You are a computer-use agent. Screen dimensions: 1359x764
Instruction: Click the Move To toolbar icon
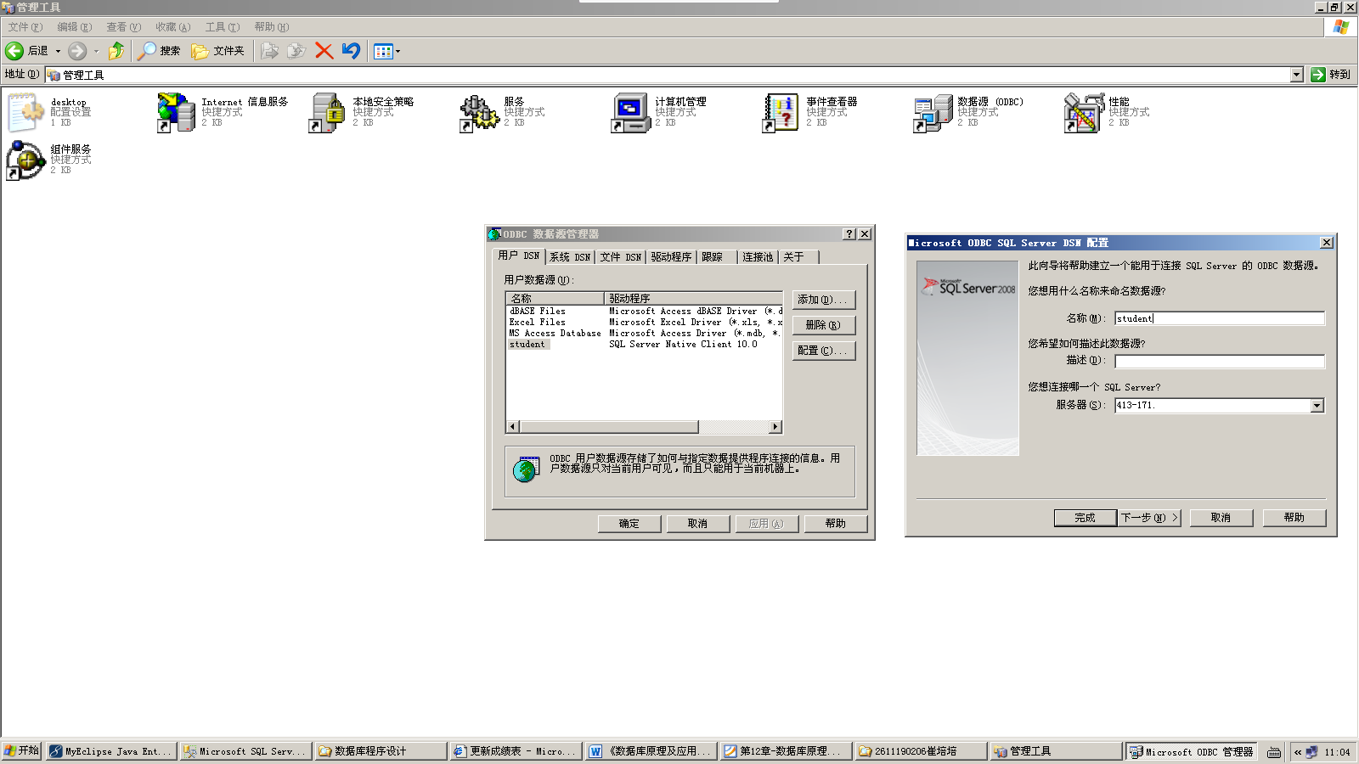click(269, 51)
